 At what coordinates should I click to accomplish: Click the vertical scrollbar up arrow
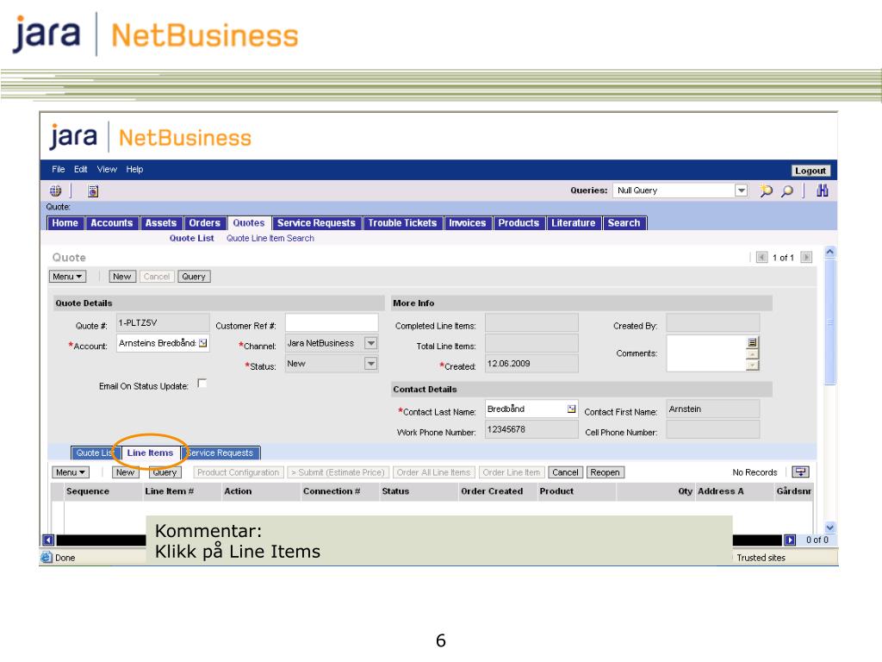click(829, 252)
